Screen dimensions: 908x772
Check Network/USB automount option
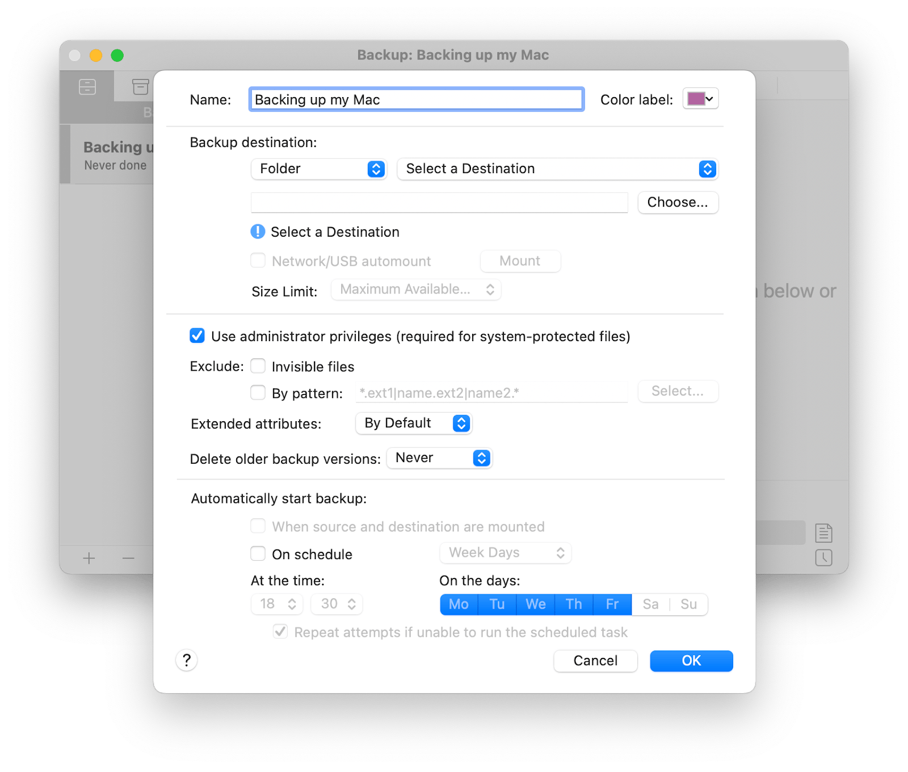[258, 261]
